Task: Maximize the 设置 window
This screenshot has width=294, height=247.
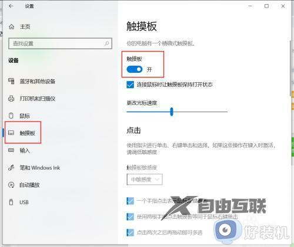Action: (x=266, y=6)
